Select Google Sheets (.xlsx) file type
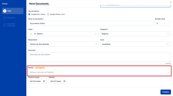The height and width of the screenshot is (96, 173). pos(48,14)
